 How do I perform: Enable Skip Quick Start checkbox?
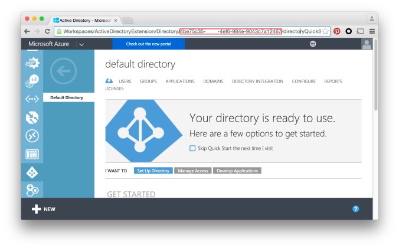coord(192,148)
